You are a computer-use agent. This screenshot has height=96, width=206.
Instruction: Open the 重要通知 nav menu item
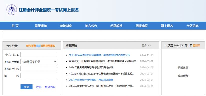(x=41, y=26)
